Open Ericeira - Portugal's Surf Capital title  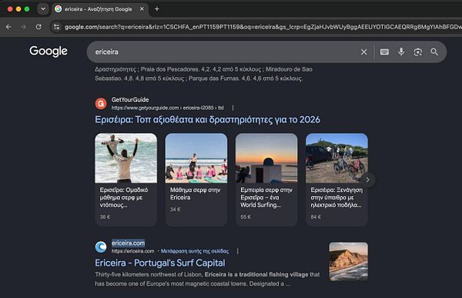[160, 263]
